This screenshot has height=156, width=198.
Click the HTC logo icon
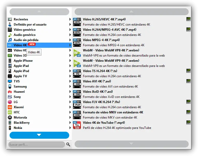10,112
